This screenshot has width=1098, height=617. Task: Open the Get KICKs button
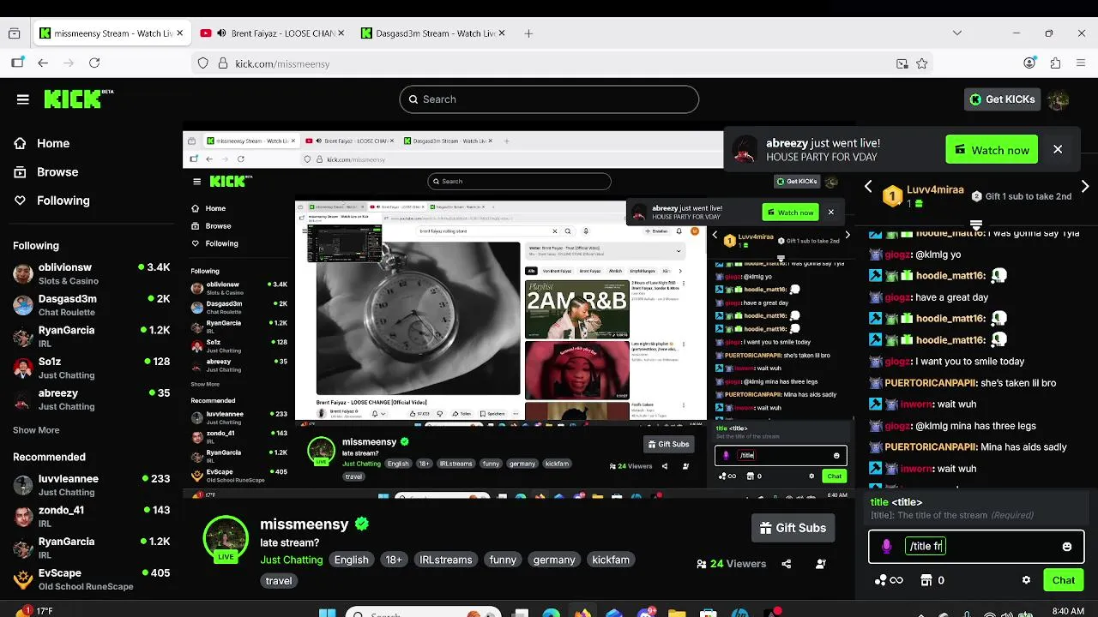1002,99
